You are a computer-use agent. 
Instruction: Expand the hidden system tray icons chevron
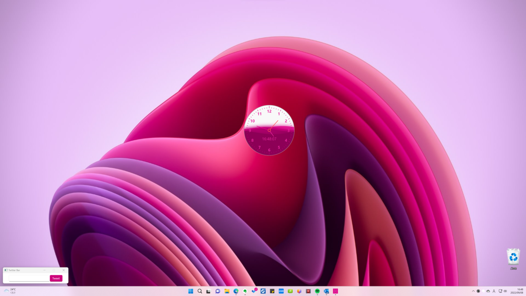point(473,291)
